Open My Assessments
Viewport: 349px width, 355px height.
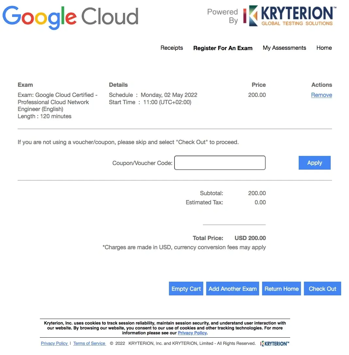pos(284,48)
